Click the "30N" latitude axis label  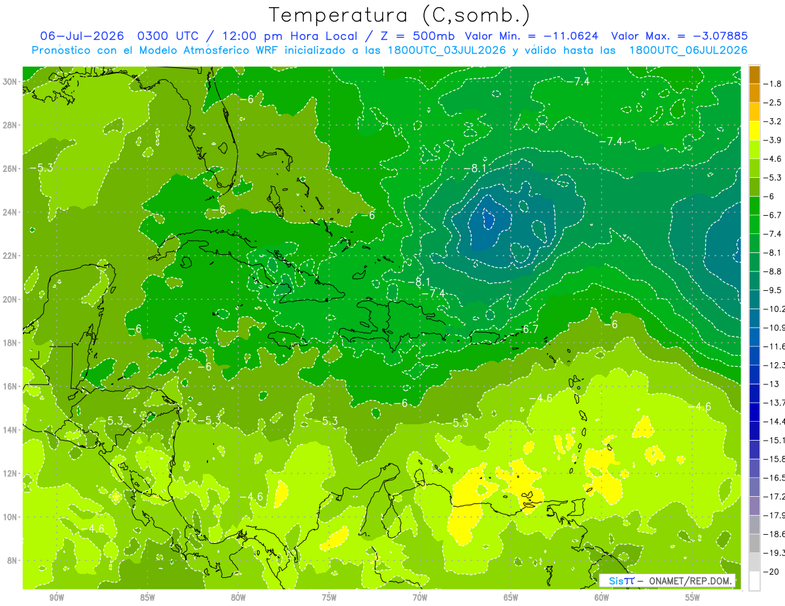coord(10,82)
